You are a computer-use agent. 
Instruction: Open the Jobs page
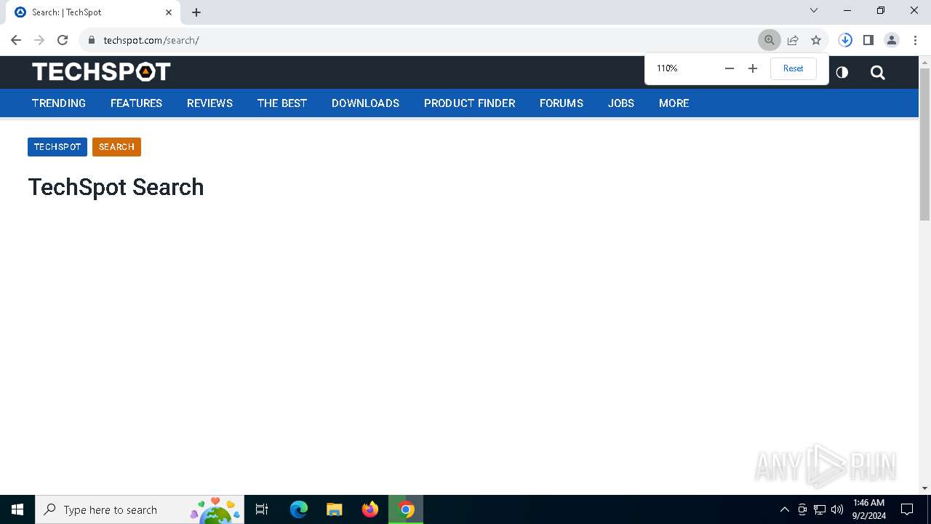[x=621, y=103]
